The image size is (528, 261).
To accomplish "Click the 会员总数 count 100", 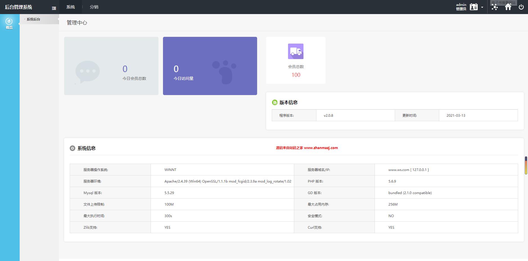I will [296, 75].
